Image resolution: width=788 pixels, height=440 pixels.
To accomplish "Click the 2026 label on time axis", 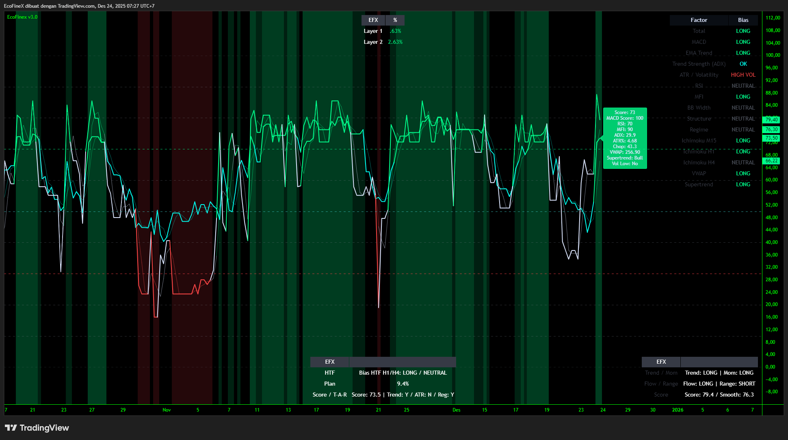I will coord(678,410).
